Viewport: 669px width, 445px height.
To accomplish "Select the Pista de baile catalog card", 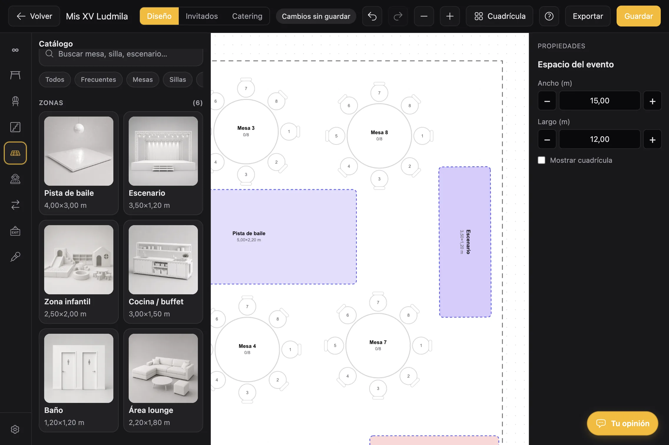I will point(79,163).
